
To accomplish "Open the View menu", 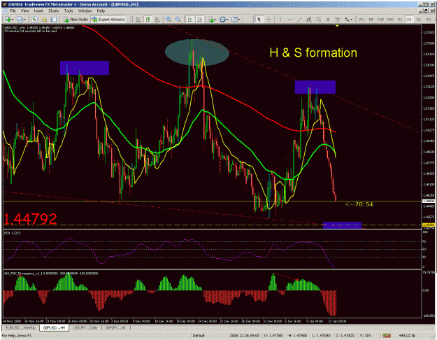I will (24, 11).
